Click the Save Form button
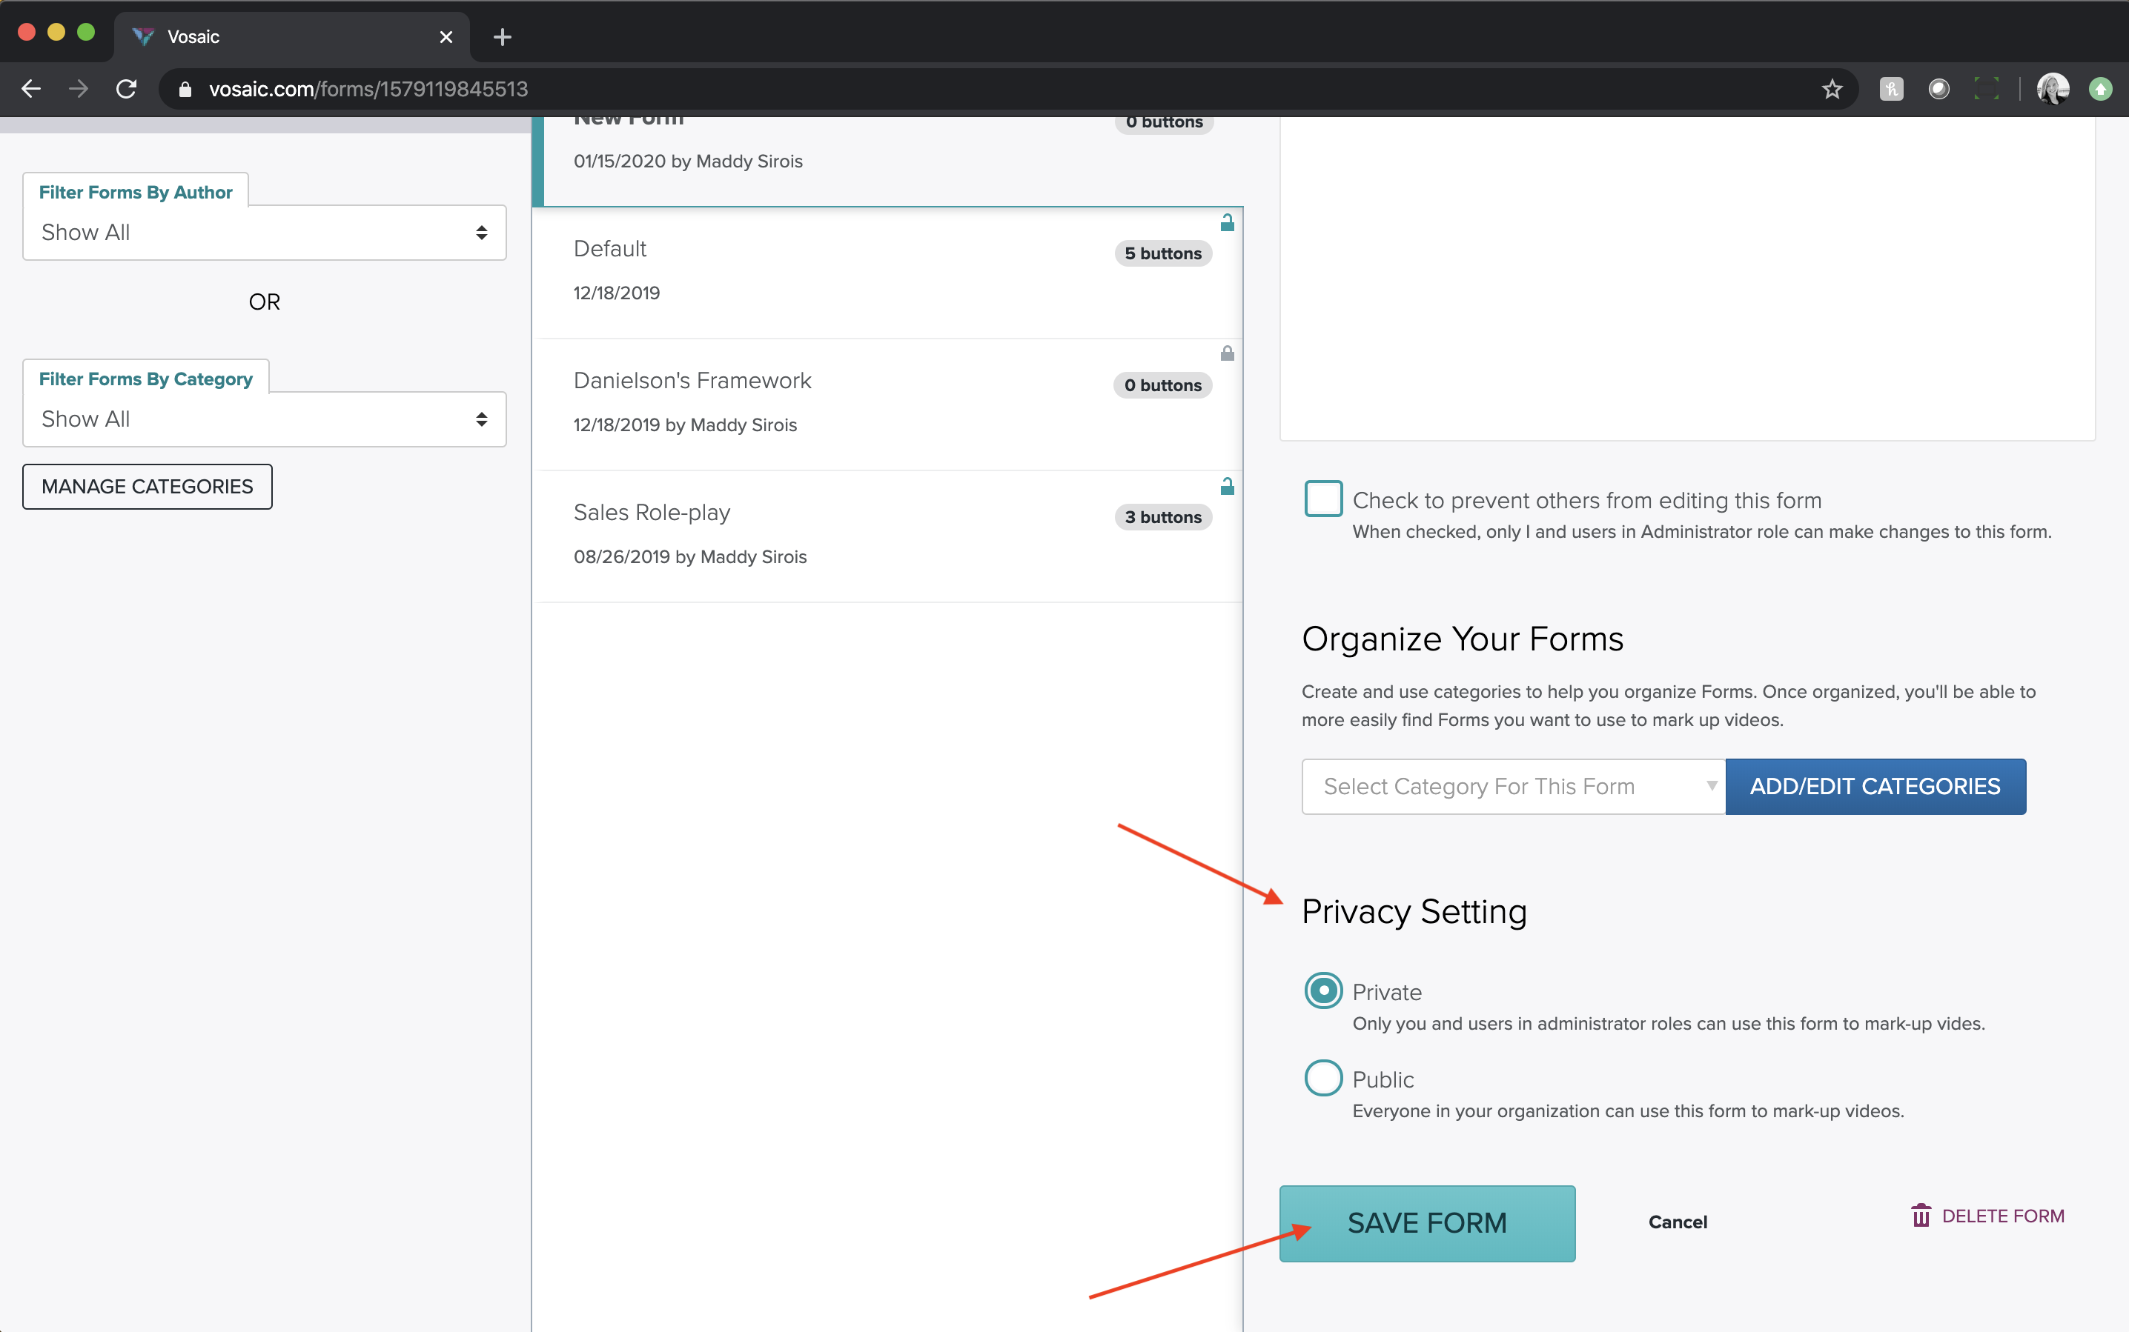The width and height of the screenshot is (2129, 1332). pos(1426,1223)
